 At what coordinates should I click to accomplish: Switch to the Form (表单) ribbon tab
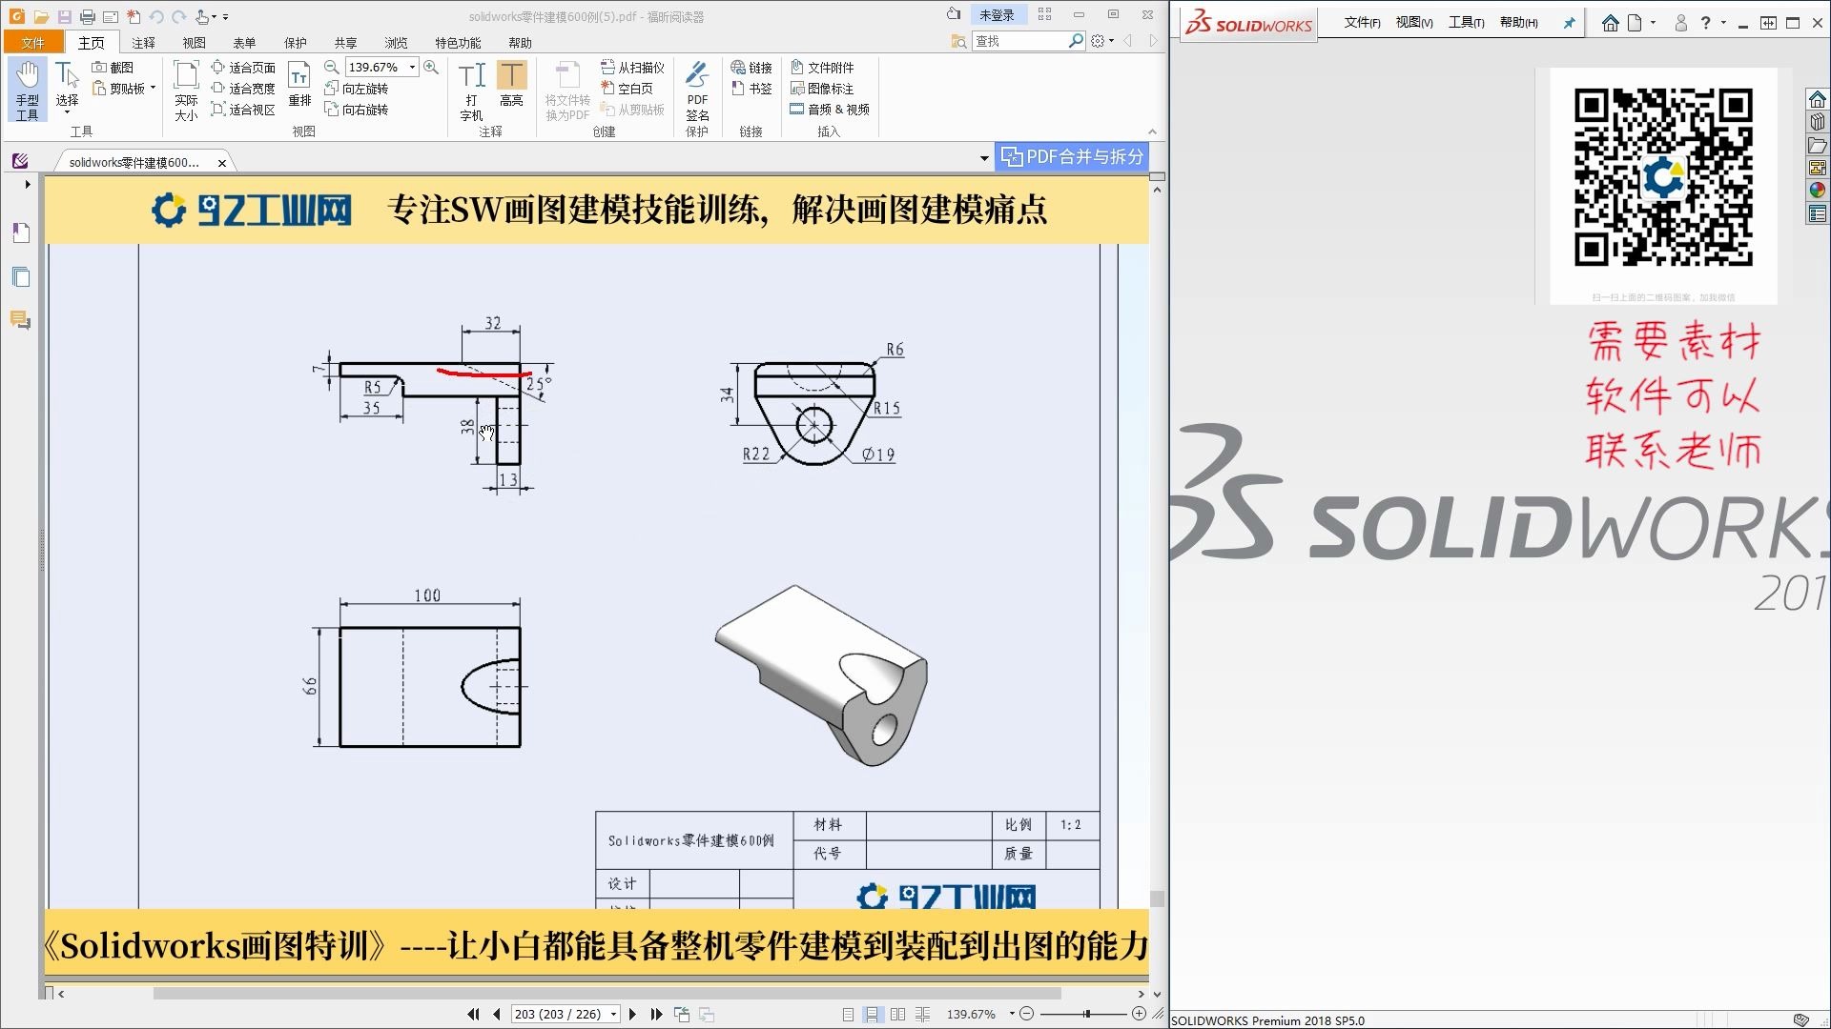(x=244, y=43)
